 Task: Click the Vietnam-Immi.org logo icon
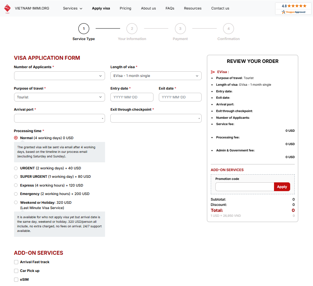(x=7, y=8)
